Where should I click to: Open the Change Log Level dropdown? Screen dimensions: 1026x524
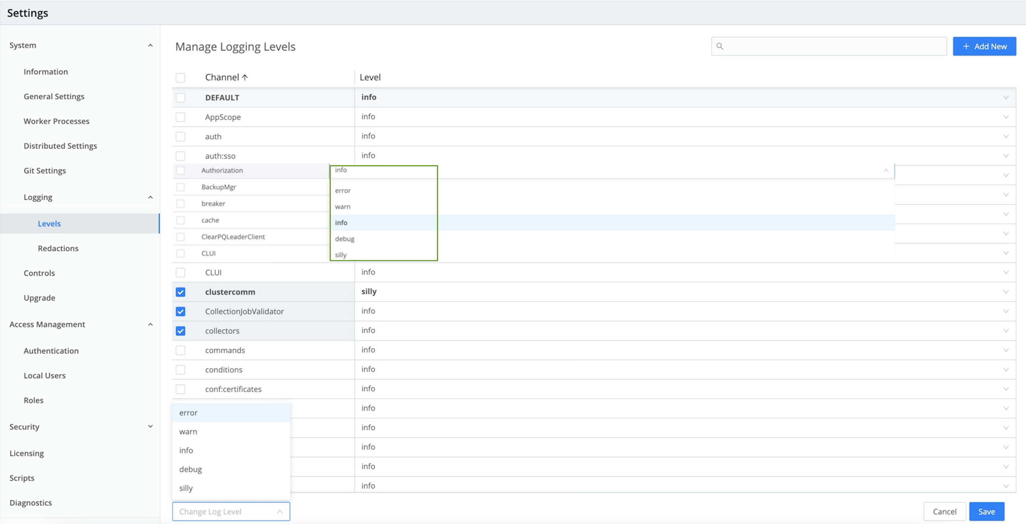click(231, 511)
